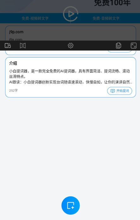
Task: Select the 免费-视频转文字 tab
Action: click(x=35, y=18)
